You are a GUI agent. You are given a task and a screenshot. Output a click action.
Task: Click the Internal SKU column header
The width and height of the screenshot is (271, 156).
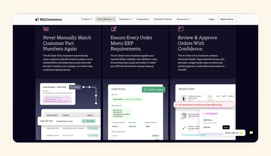tap(52, 115)
